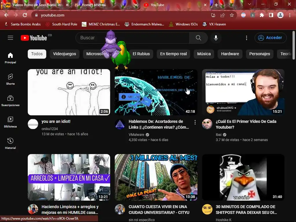This screenshot has height=222, width=296.
Task: Select the Personajes filter chip
Action: [x=260, y=54]
